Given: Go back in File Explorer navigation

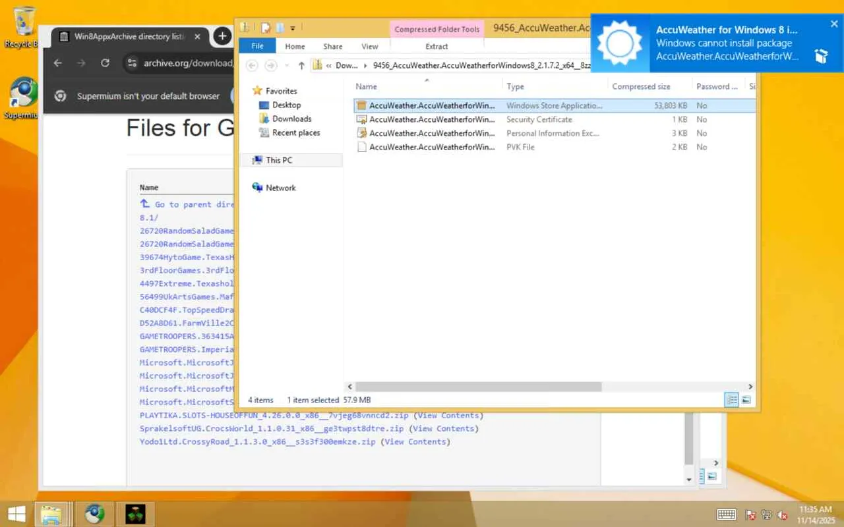Looking at the screenshot, I should 251,65.
